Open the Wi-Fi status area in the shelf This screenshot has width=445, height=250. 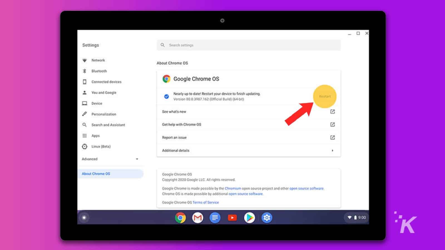point(350,217)
